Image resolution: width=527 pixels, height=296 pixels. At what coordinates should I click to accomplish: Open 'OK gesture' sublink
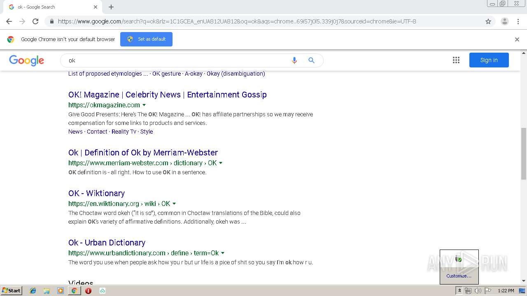pos(166,74)
